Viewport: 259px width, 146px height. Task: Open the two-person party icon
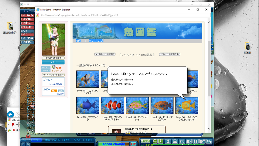tap(196, 141)
